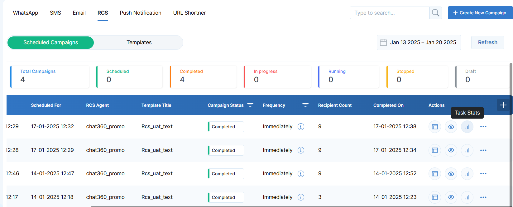Viewport: 513px width, 207px height.
Task: Open the frequency info icon for 14-01-2025 12:47 row
Action: click(301, 174)
